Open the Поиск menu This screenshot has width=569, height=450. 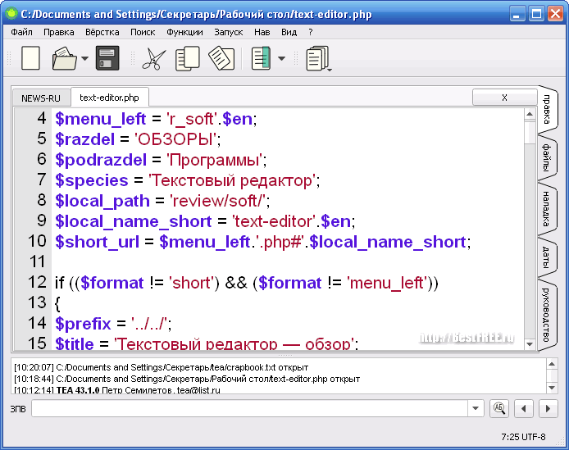coord(143,32)
